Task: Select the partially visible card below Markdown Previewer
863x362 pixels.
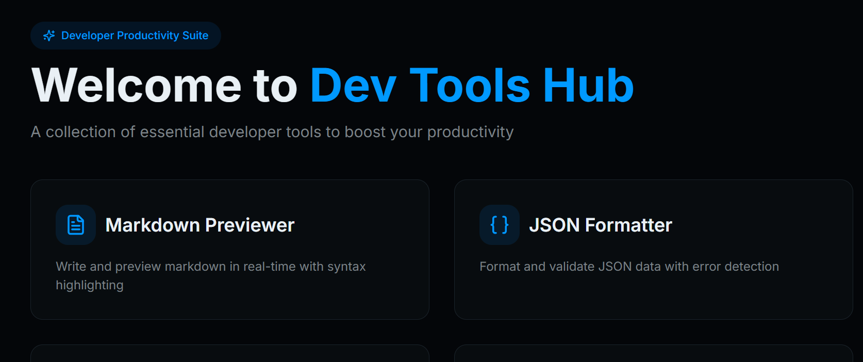Action: [230, 354]
